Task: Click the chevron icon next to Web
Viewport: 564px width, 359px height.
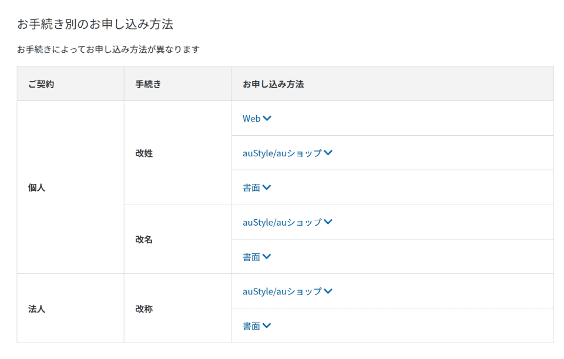Action: click(x=267, y=118)
